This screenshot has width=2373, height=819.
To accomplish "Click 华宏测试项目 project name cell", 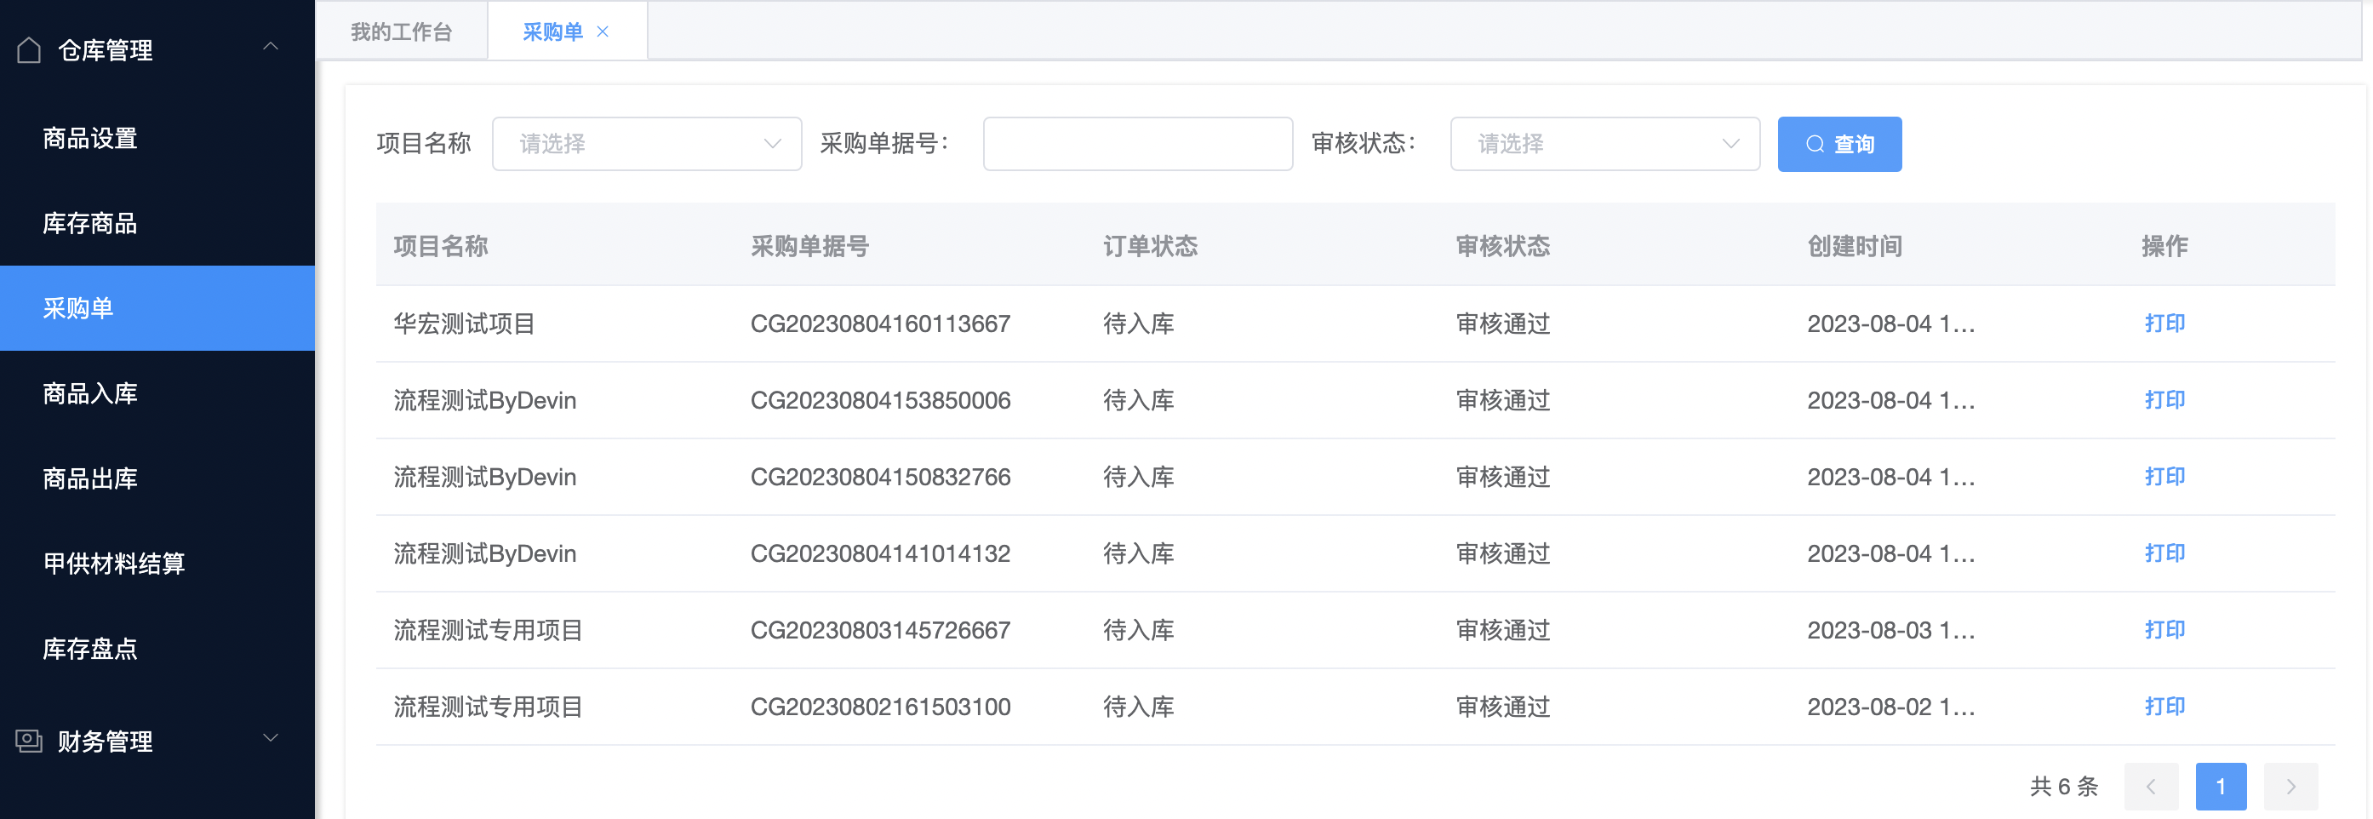I will [x=464, y=324].
